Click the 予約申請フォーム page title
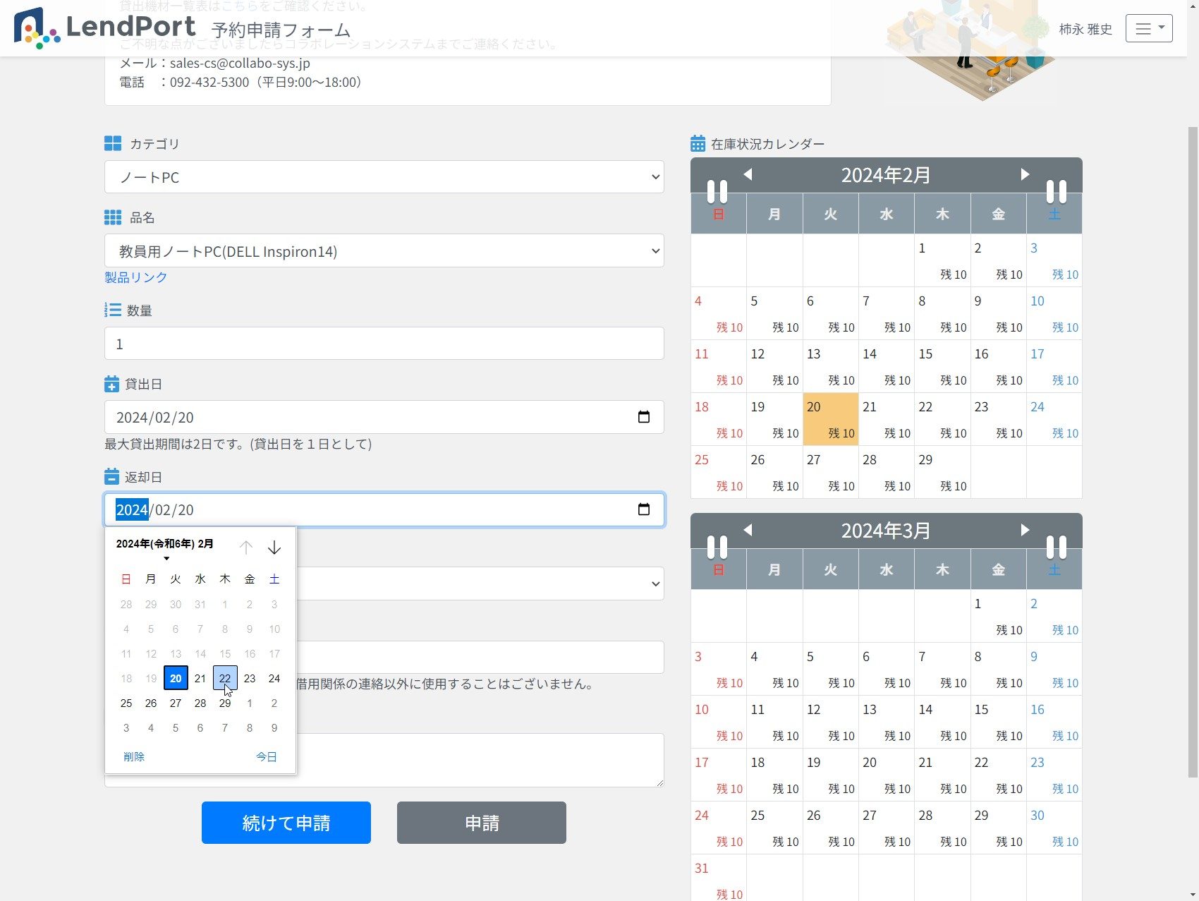 281,30
